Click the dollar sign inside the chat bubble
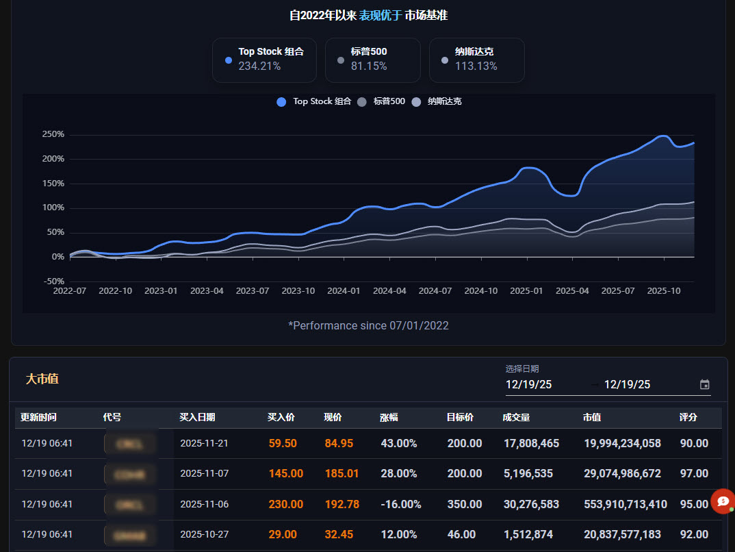 (722, 501)
